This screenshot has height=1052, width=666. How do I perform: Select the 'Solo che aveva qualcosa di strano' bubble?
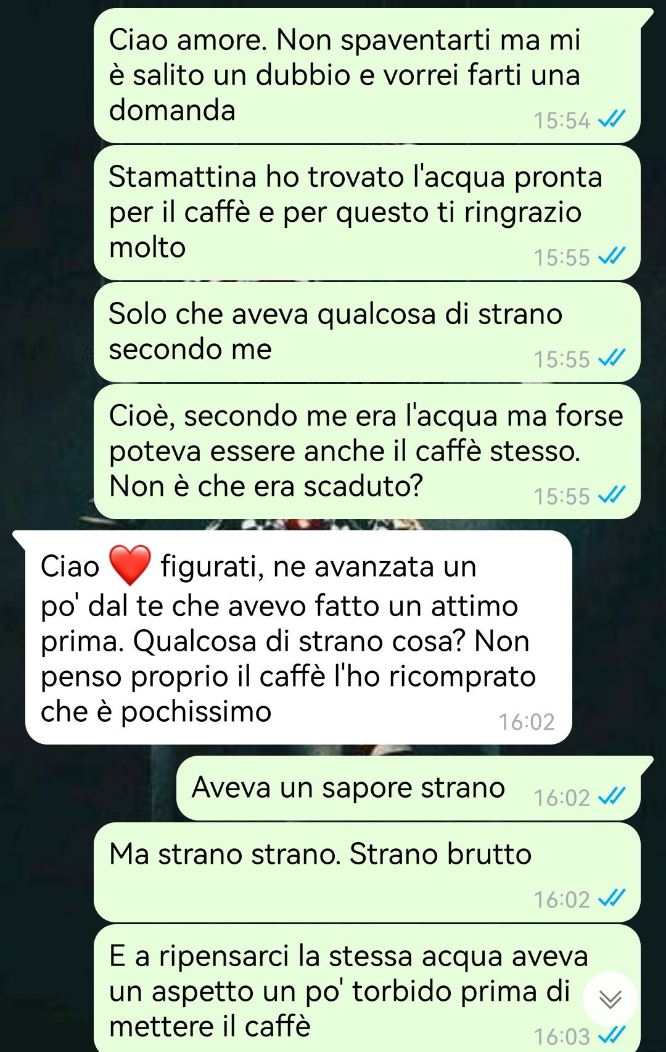pyautogui.click(x=367, y=332)
